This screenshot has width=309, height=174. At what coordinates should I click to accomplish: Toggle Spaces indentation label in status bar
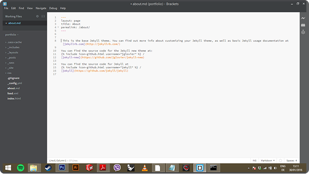pos(290,160)
